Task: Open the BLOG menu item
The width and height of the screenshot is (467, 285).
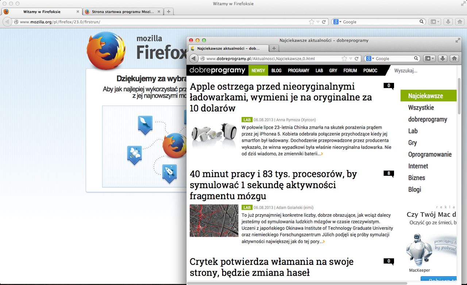Action: point(276,71)
